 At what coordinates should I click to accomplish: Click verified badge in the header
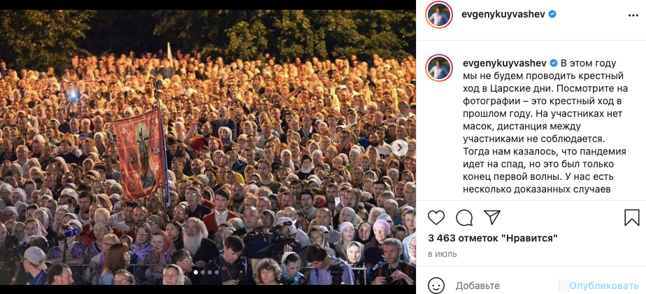(552, 15)
